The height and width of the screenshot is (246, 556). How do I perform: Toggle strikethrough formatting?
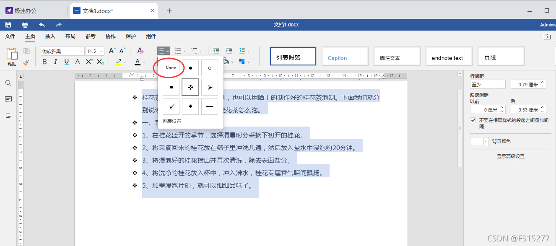(78, 62)
